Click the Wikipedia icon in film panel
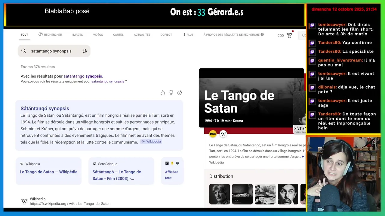The image size is (385, 216). 223,134
